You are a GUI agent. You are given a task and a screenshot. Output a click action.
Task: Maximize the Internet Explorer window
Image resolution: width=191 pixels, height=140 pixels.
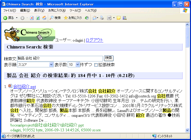click(181, 4)
